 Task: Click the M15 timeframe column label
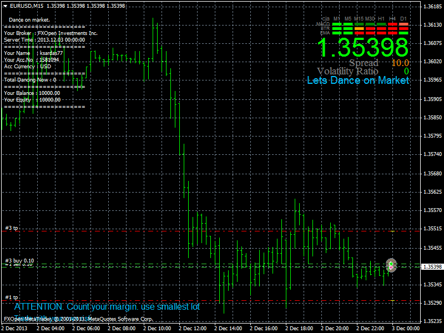pyautogui.click(x=359, y=19)
